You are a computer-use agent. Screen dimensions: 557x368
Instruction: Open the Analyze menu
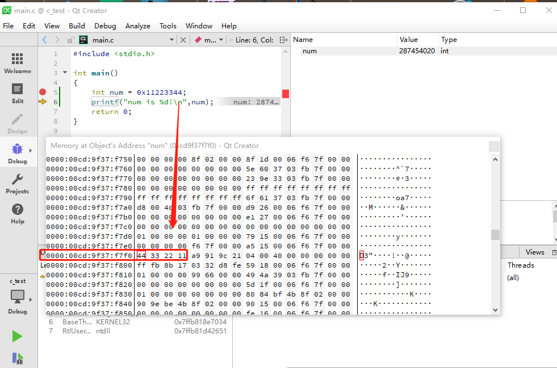[x=137, y=26]
